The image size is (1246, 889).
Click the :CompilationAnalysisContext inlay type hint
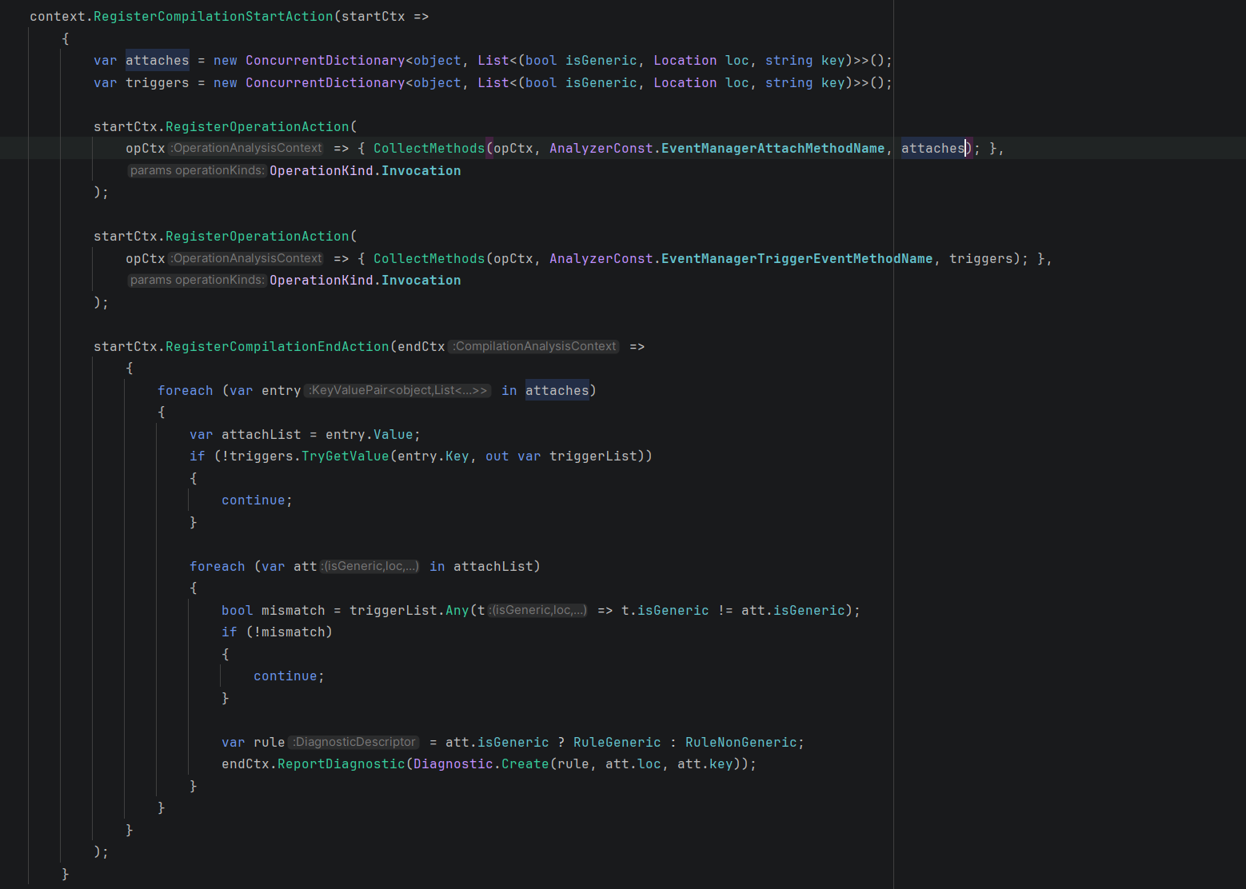point(534,346)
